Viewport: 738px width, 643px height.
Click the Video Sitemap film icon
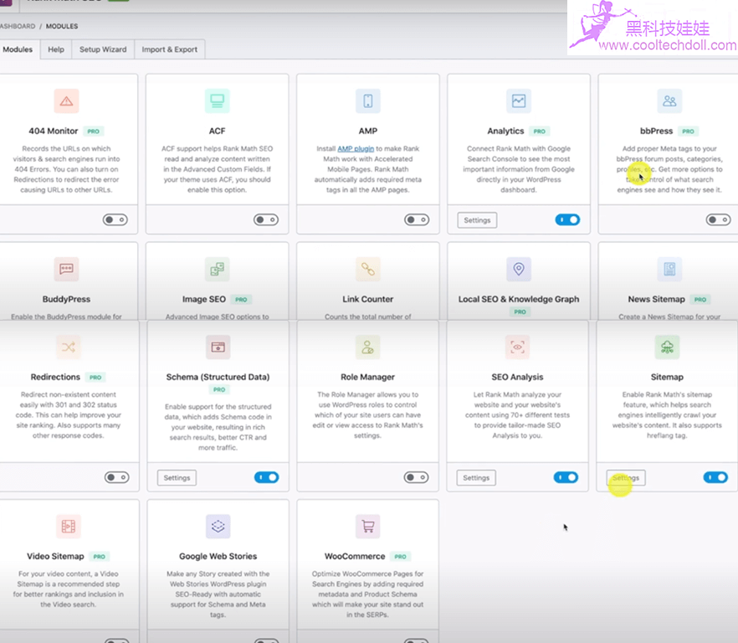tap(69, 526)
